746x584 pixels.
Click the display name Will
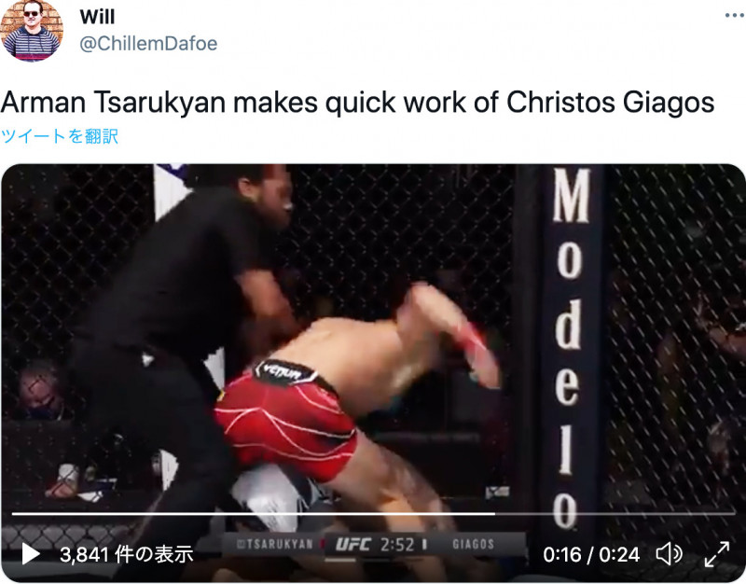click(97, 17)
